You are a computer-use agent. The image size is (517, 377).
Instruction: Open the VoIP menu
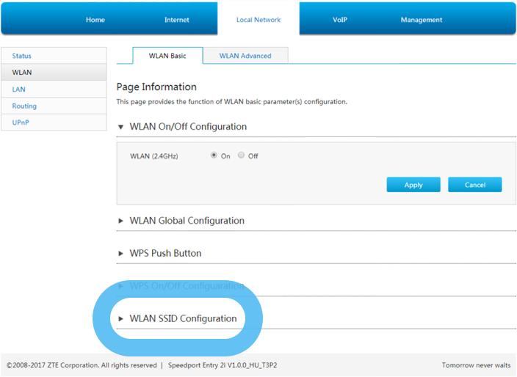[x=340, y=20]
